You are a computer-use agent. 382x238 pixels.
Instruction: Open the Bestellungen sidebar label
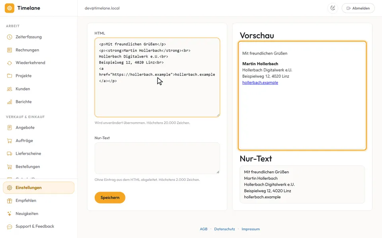(x=28, y=167)
